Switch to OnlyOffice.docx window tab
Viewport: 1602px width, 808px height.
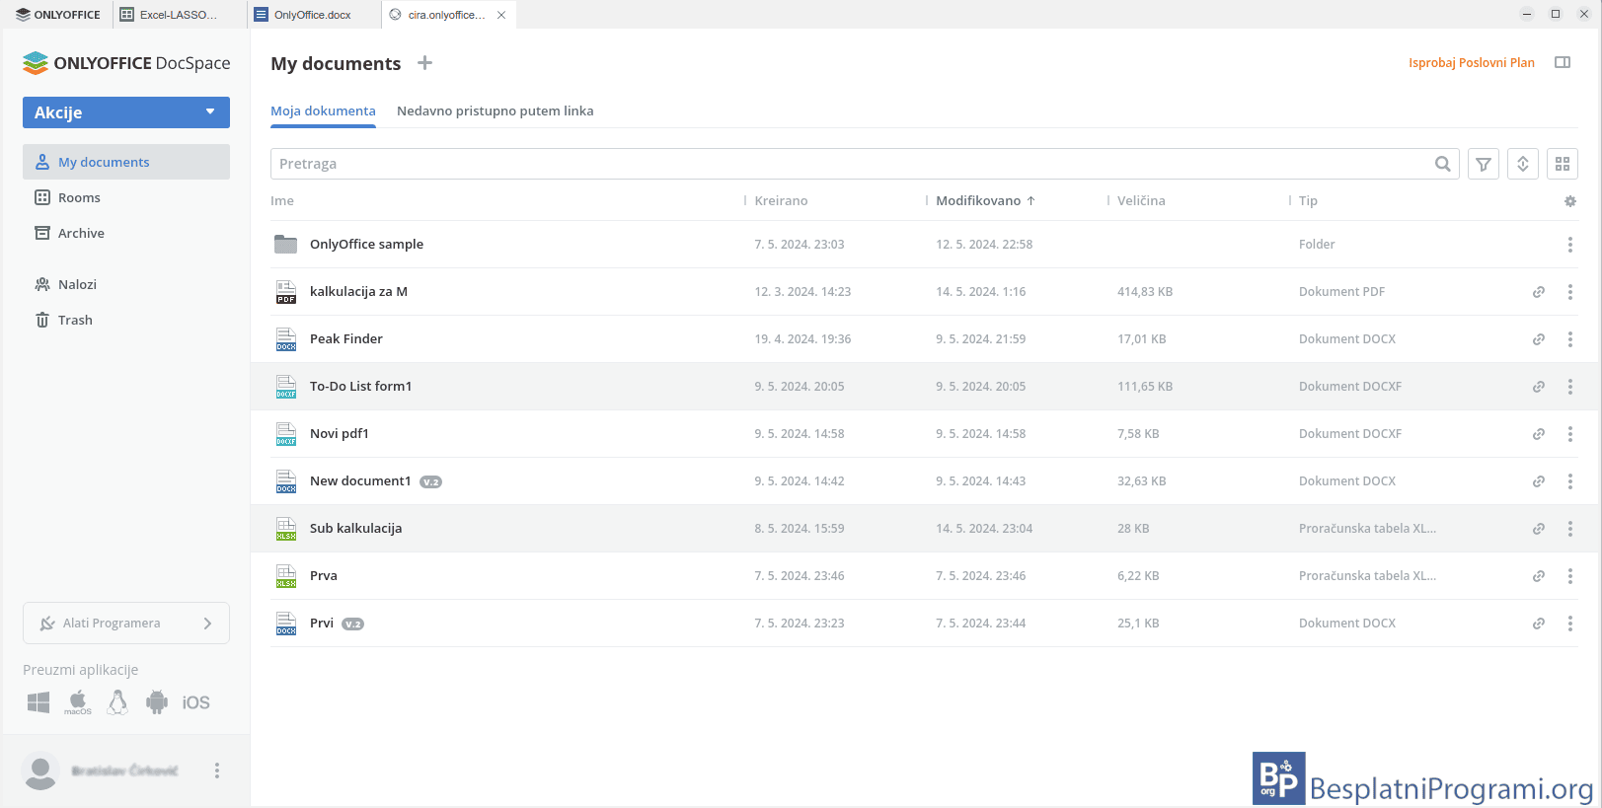tap(313, 15)
